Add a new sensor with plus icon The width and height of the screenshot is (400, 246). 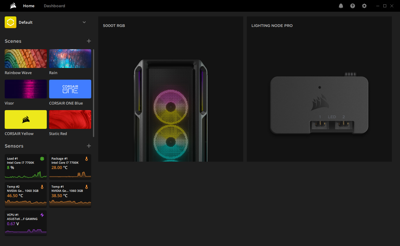pos(89,146)
